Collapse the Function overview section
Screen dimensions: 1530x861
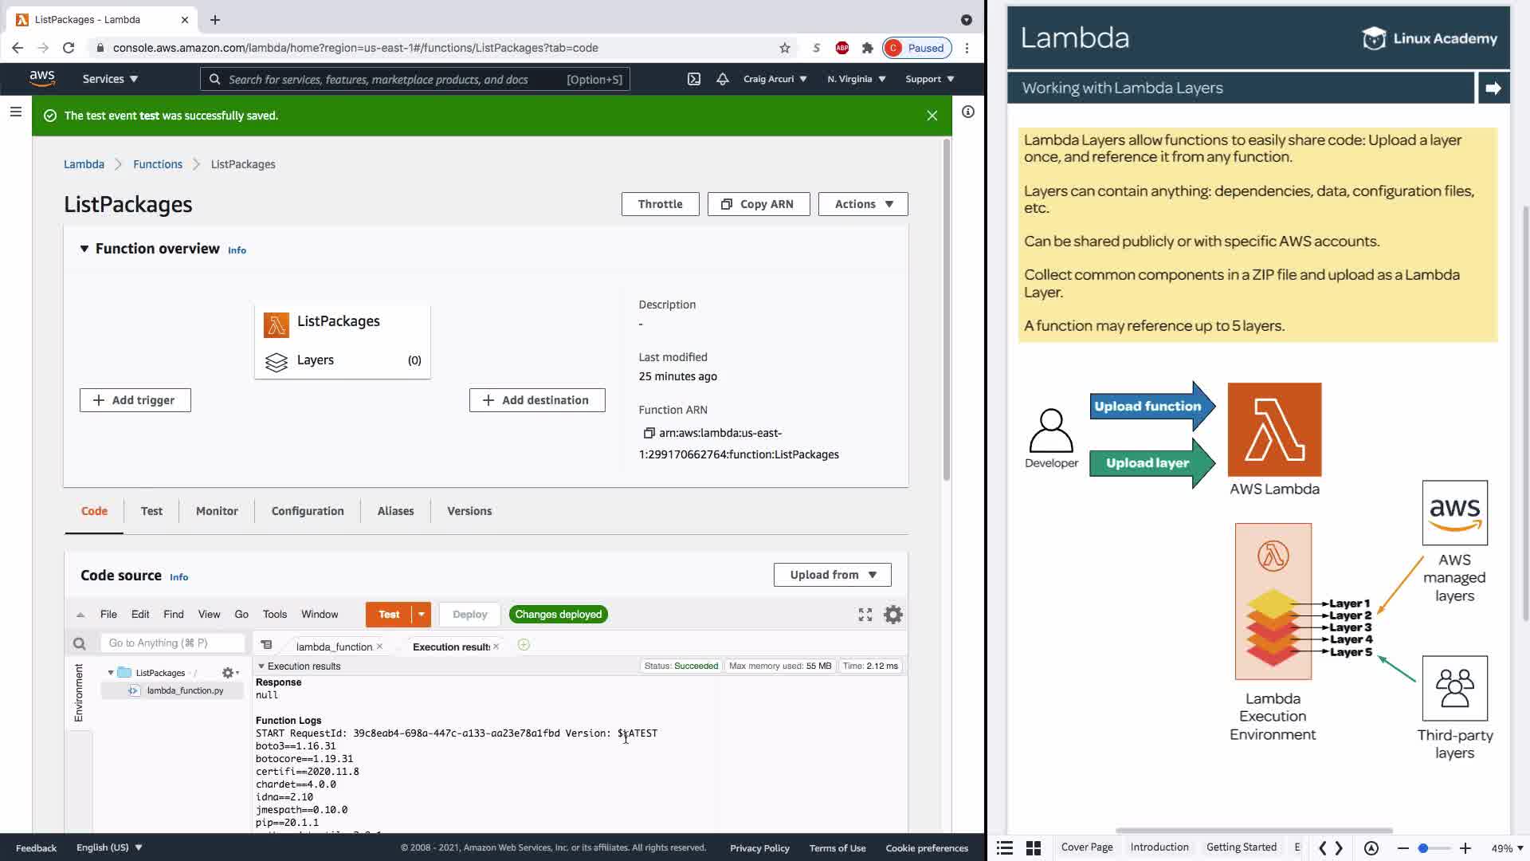[84, 249]
